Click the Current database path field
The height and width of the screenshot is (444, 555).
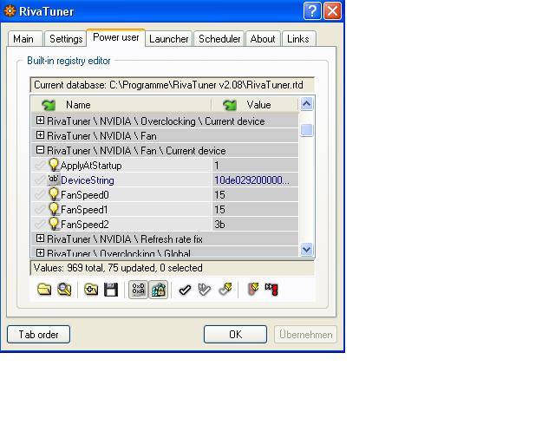point(172,85)
